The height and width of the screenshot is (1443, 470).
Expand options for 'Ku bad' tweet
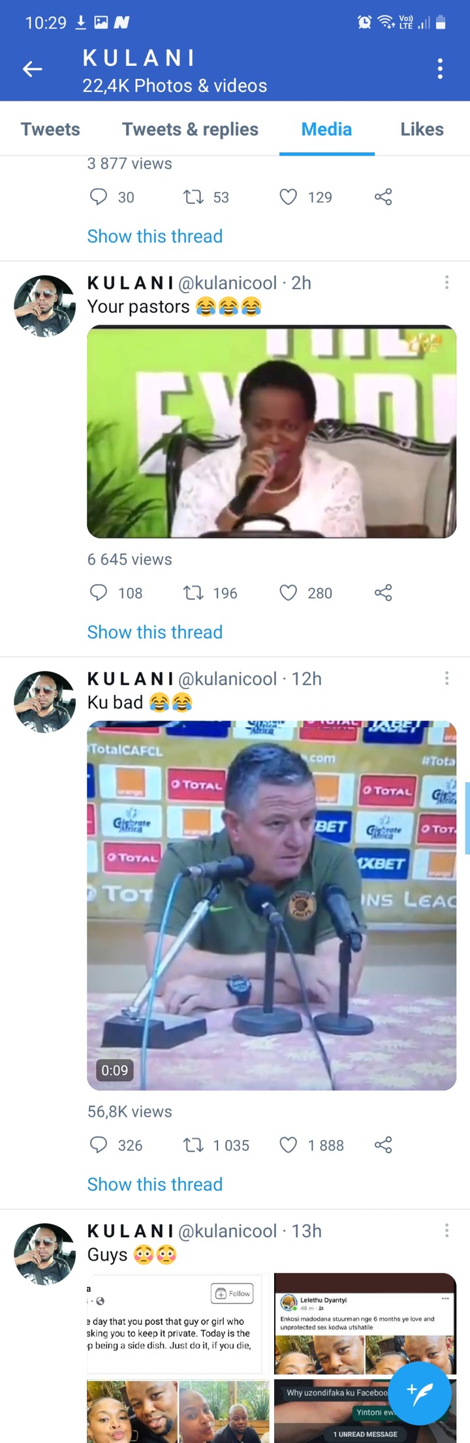tap(446, 678)
